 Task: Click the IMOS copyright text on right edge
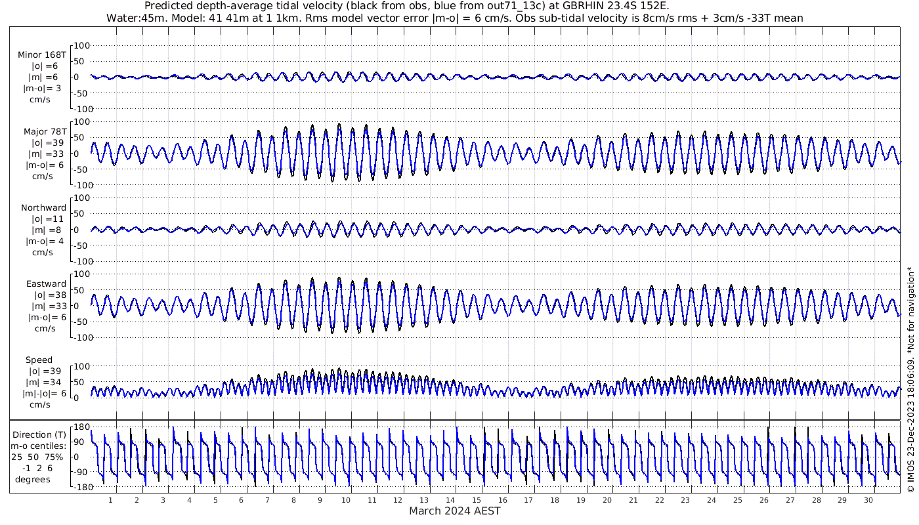tap(910, 379)
